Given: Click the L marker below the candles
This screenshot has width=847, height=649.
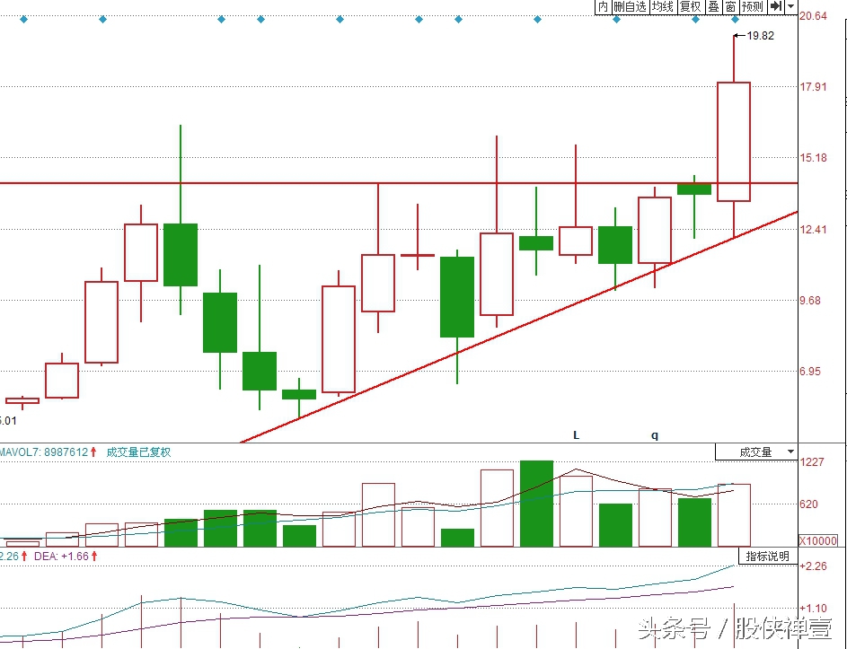Looking at the screenshot, I should (x=577, y=435).
